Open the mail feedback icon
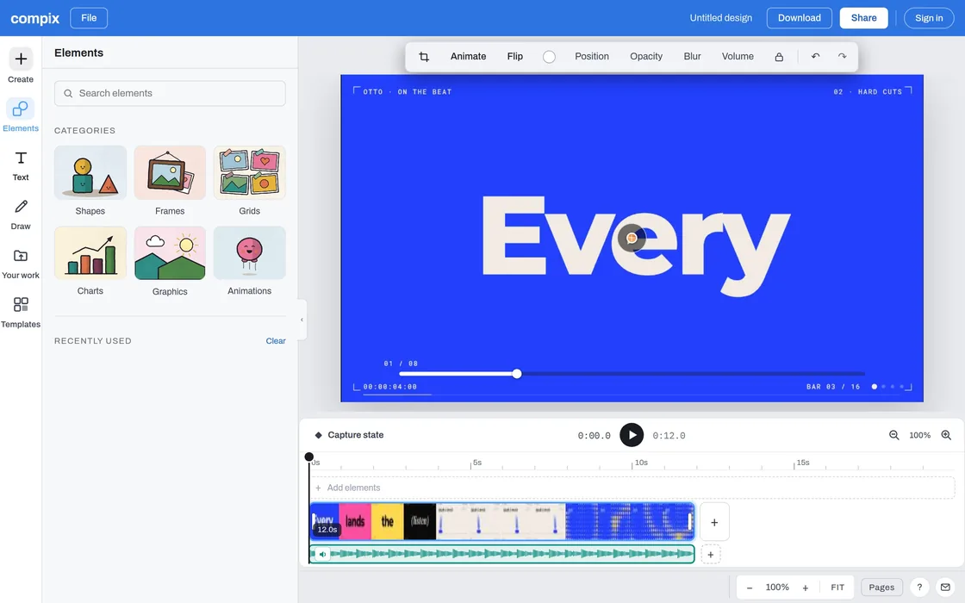965x603 pixels. pos(945,587)
